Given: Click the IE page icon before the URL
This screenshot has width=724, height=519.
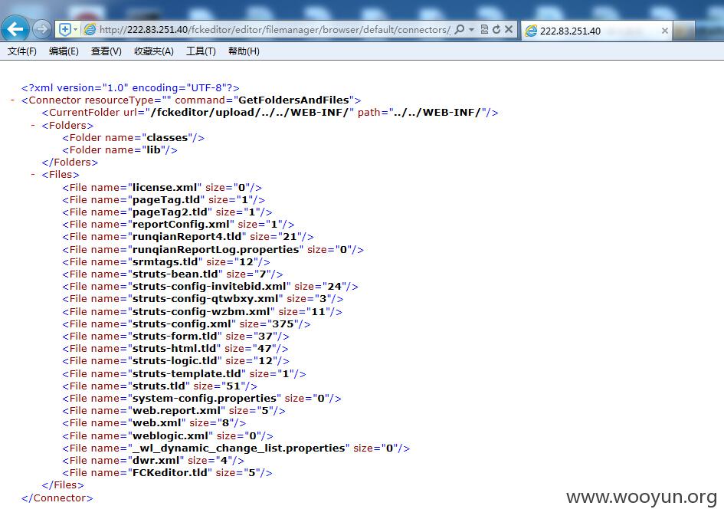Looking at the screenshot, I should (90, 30).
